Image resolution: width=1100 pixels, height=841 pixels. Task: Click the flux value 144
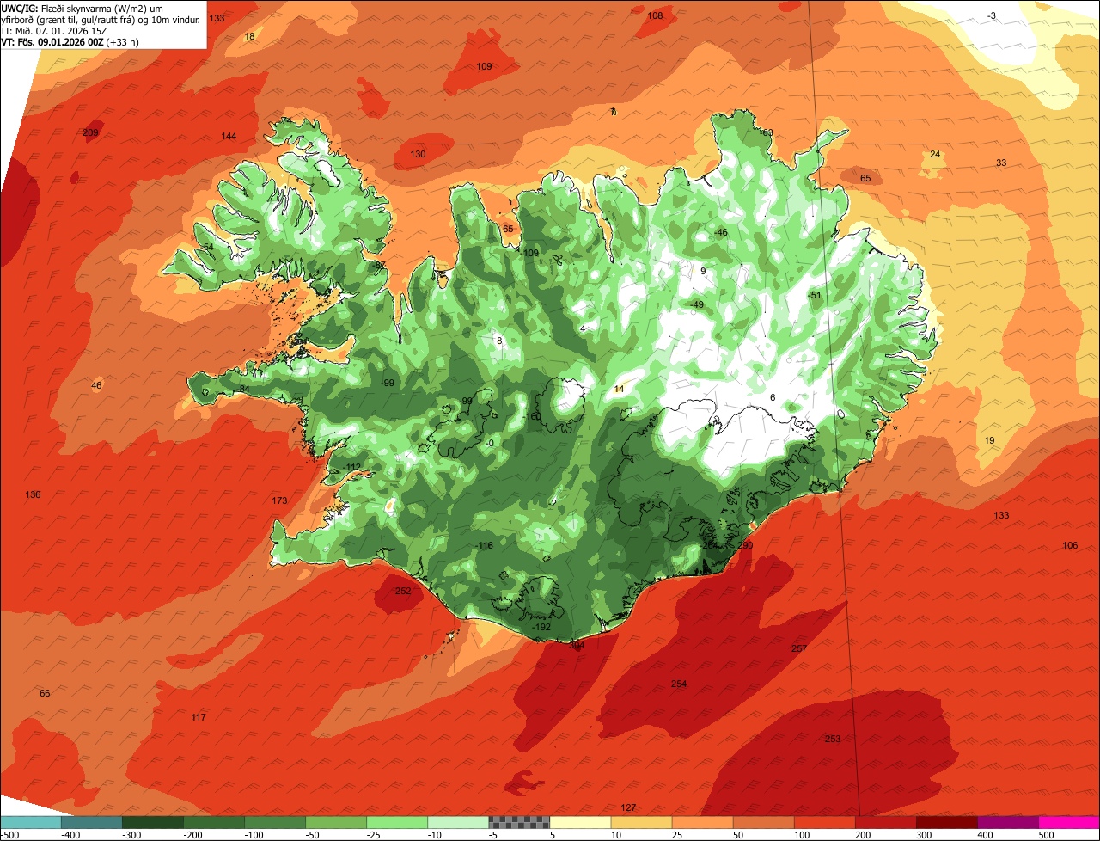coord(229,136)
